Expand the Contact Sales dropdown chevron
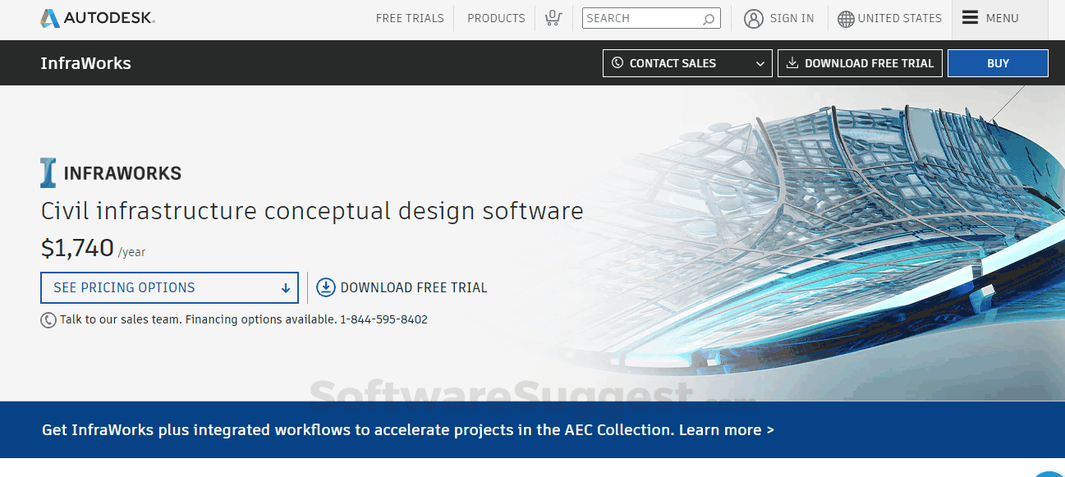 (x=760, y=62)
